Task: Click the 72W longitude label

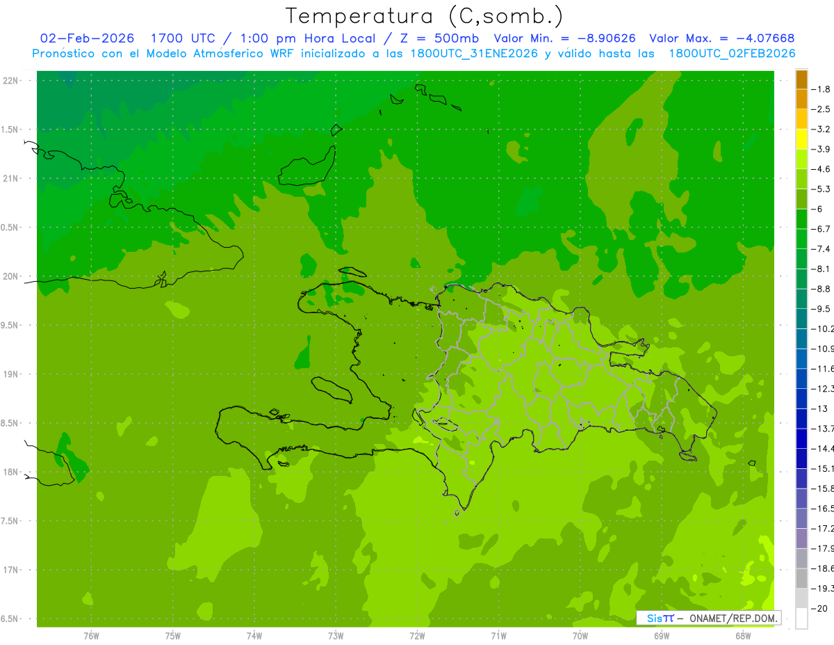Action: (x=417, y=635)
